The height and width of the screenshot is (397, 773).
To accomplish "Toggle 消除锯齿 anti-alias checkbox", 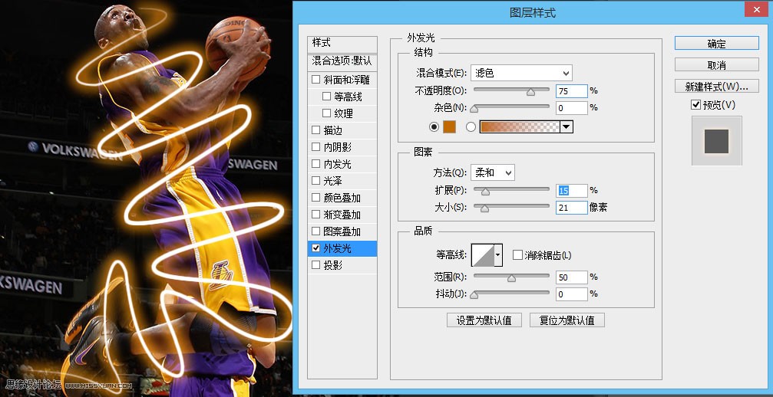I will tap(517, 254).
